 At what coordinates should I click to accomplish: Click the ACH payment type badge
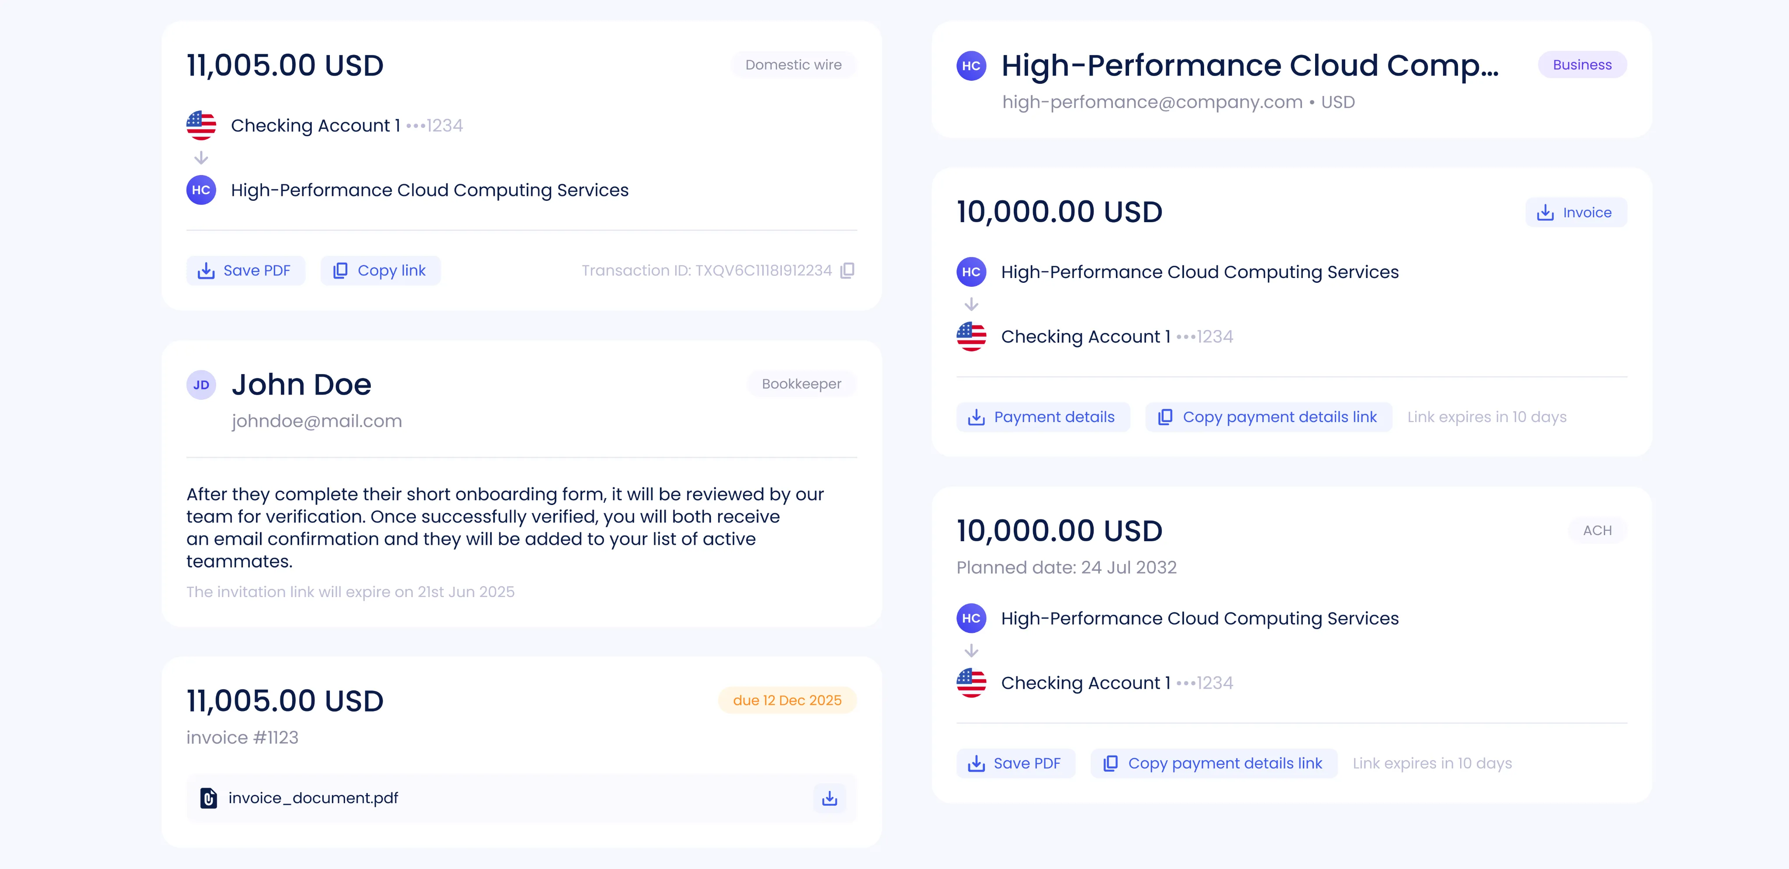pyautogui.click(x=1597, y=530)
